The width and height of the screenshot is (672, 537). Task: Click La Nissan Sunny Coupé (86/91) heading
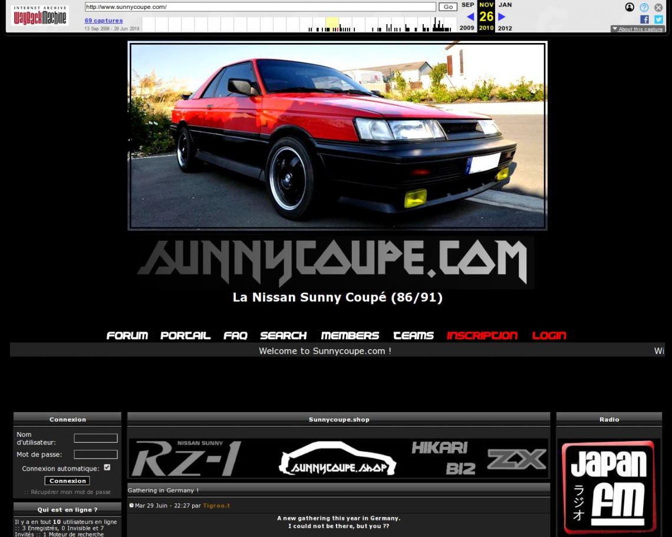pos(337,297)
